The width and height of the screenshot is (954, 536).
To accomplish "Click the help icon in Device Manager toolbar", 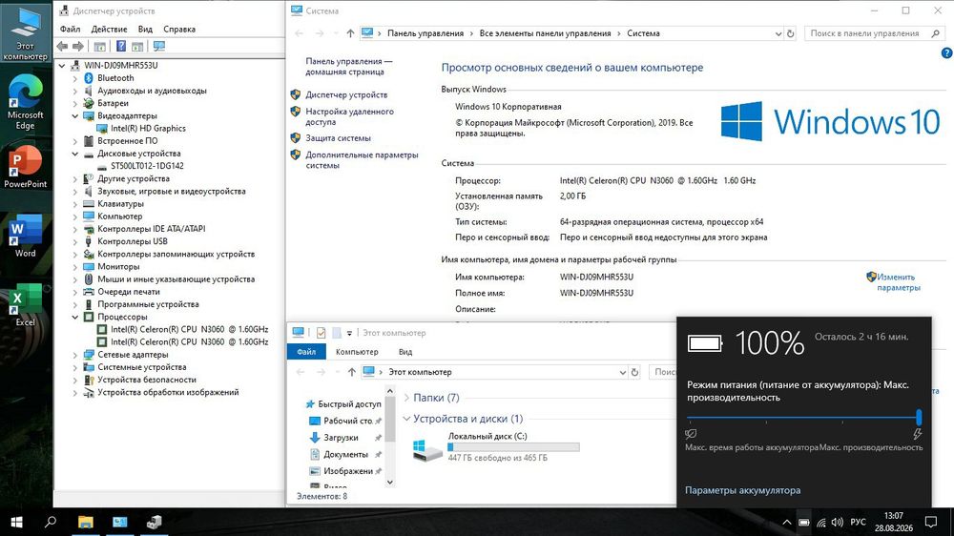I will pos(121,46).
